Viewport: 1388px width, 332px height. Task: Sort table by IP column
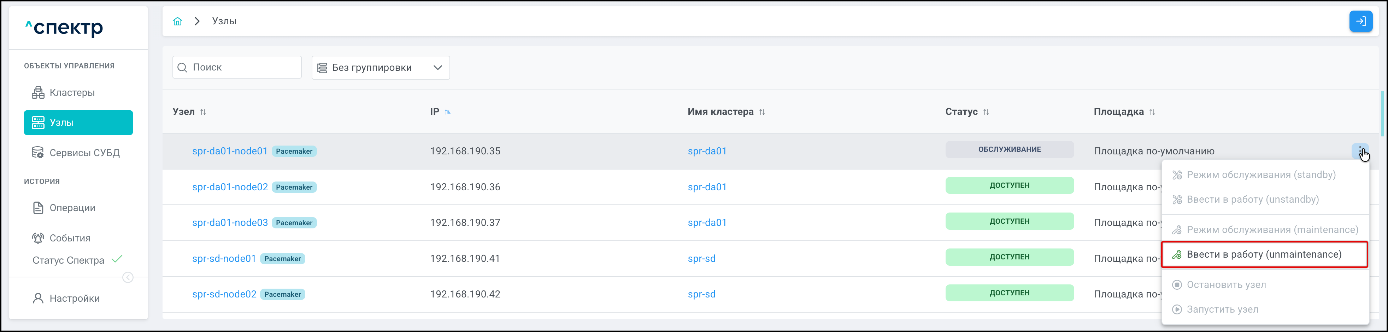pyautogui.click(x=447, y=112)
